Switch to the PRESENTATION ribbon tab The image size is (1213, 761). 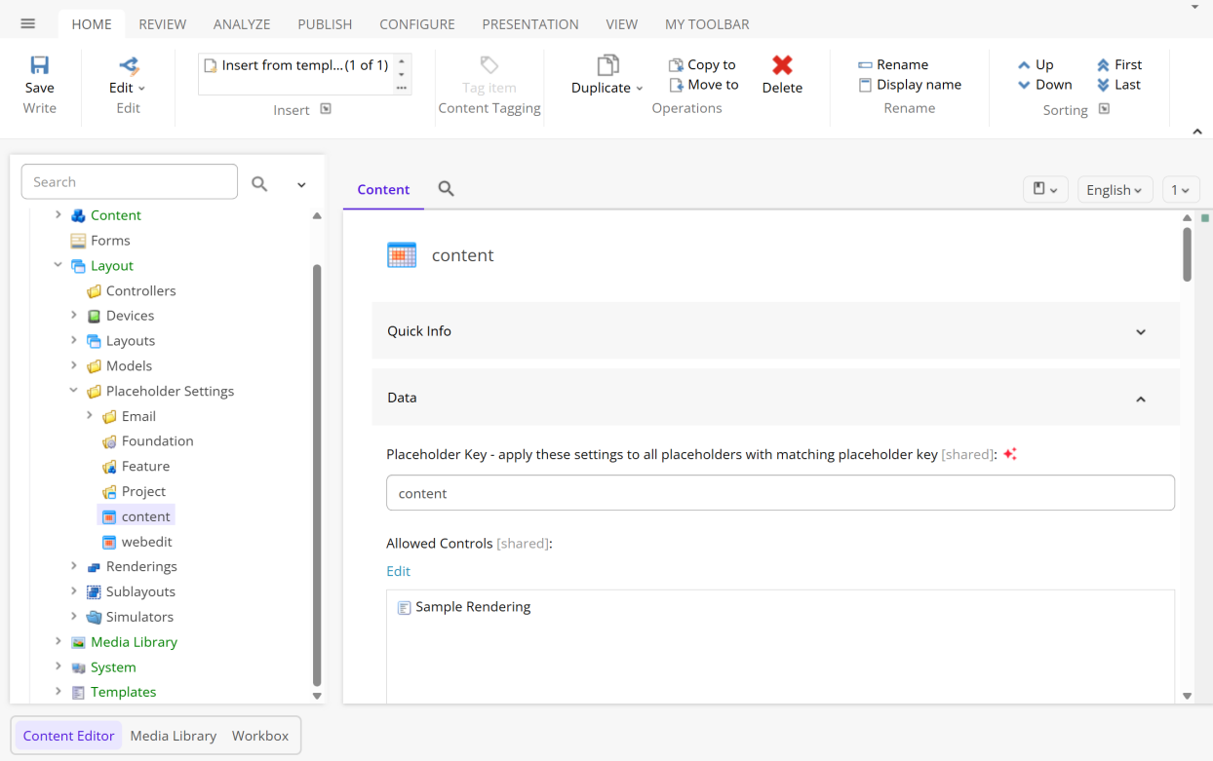coord(530,23)
